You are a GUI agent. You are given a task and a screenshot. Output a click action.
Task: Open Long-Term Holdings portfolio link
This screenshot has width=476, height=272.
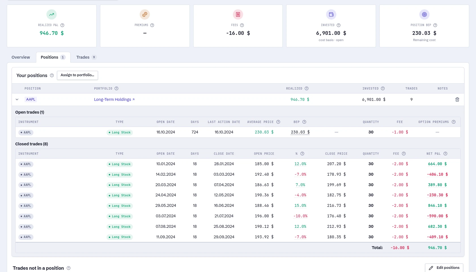tap(114, 99)
